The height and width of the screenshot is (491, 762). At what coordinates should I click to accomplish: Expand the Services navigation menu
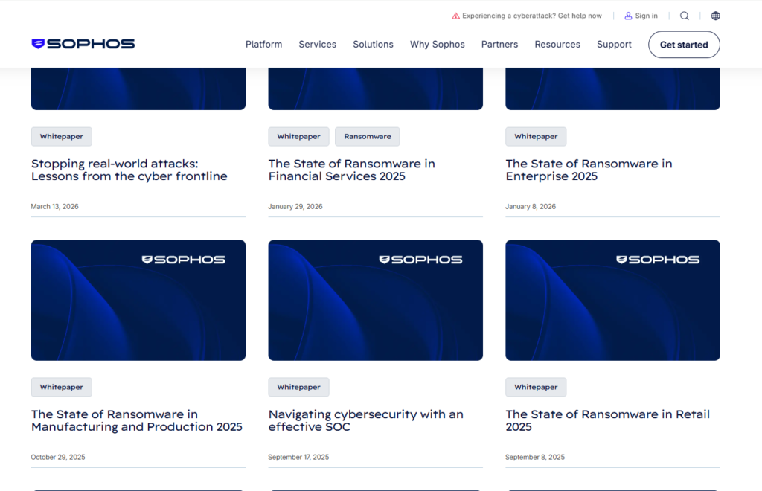point(317,45)
